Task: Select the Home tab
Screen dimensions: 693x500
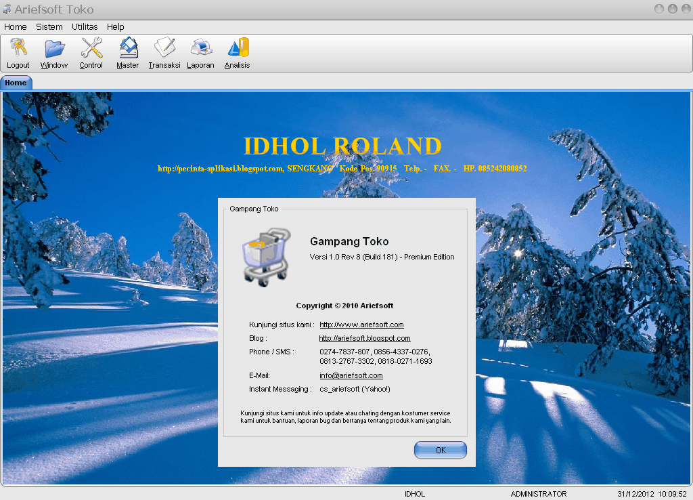Action: click(16, 83)
